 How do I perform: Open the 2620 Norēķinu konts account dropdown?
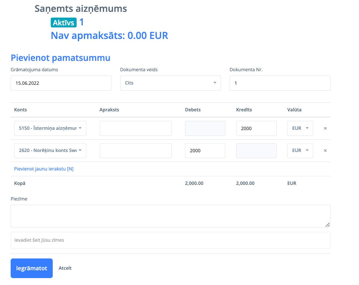[x=50, y=151]
